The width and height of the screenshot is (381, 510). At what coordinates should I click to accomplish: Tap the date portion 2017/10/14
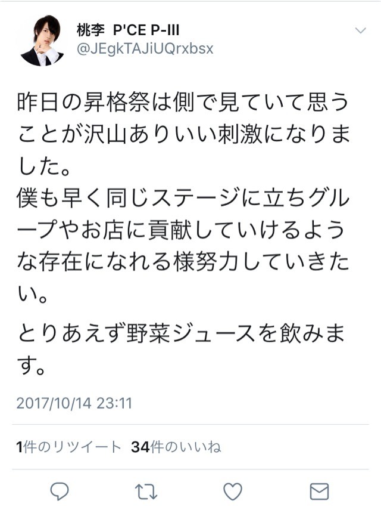click(54, 403)
